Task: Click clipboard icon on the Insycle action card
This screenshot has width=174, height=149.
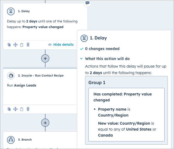Action: [x=22, y=109]
